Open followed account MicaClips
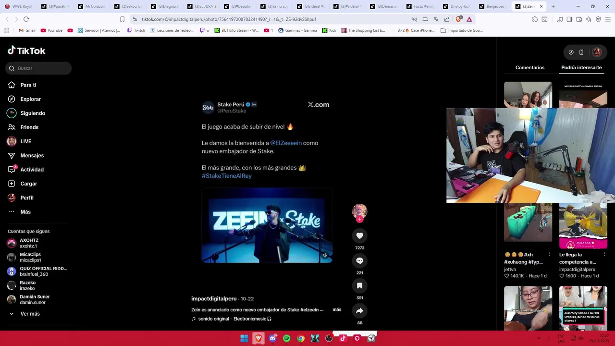The height and width of the screenshot is (346, 615). click(30, 257)
